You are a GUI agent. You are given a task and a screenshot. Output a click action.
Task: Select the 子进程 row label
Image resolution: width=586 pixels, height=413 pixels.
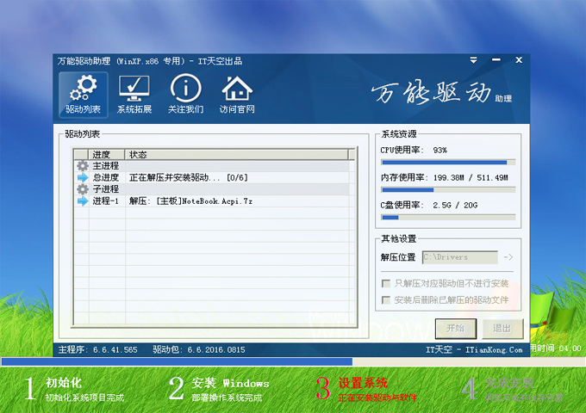click(106, 189)
